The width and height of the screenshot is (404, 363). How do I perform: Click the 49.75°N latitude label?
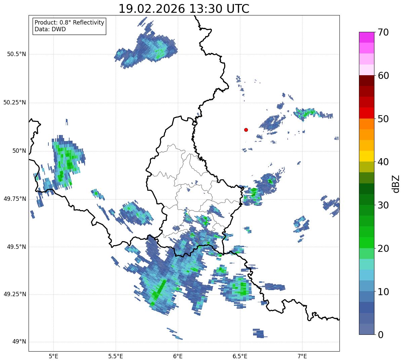tap(15, 199)
